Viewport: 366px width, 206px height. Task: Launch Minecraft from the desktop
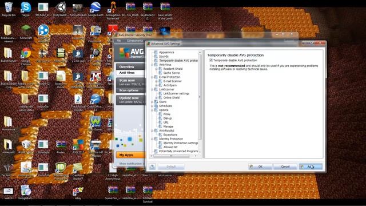[x=26, y=32]
